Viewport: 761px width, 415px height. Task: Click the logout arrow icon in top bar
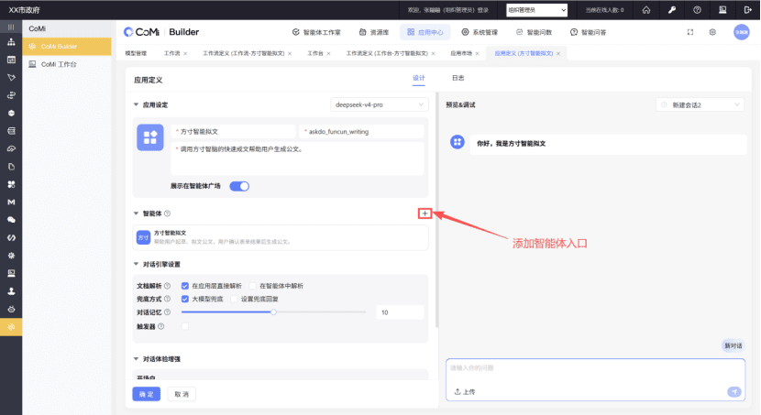(747, 10)
